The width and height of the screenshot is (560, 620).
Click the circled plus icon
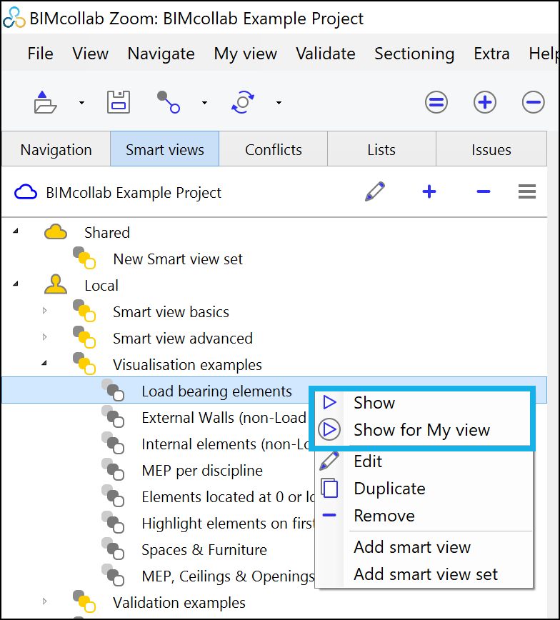485,102
